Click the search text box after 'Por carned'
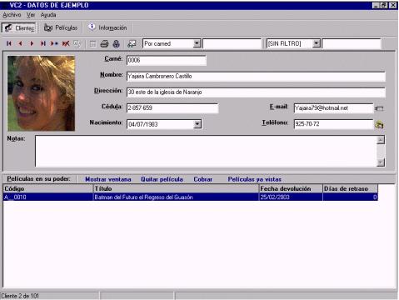 point(232,43)
